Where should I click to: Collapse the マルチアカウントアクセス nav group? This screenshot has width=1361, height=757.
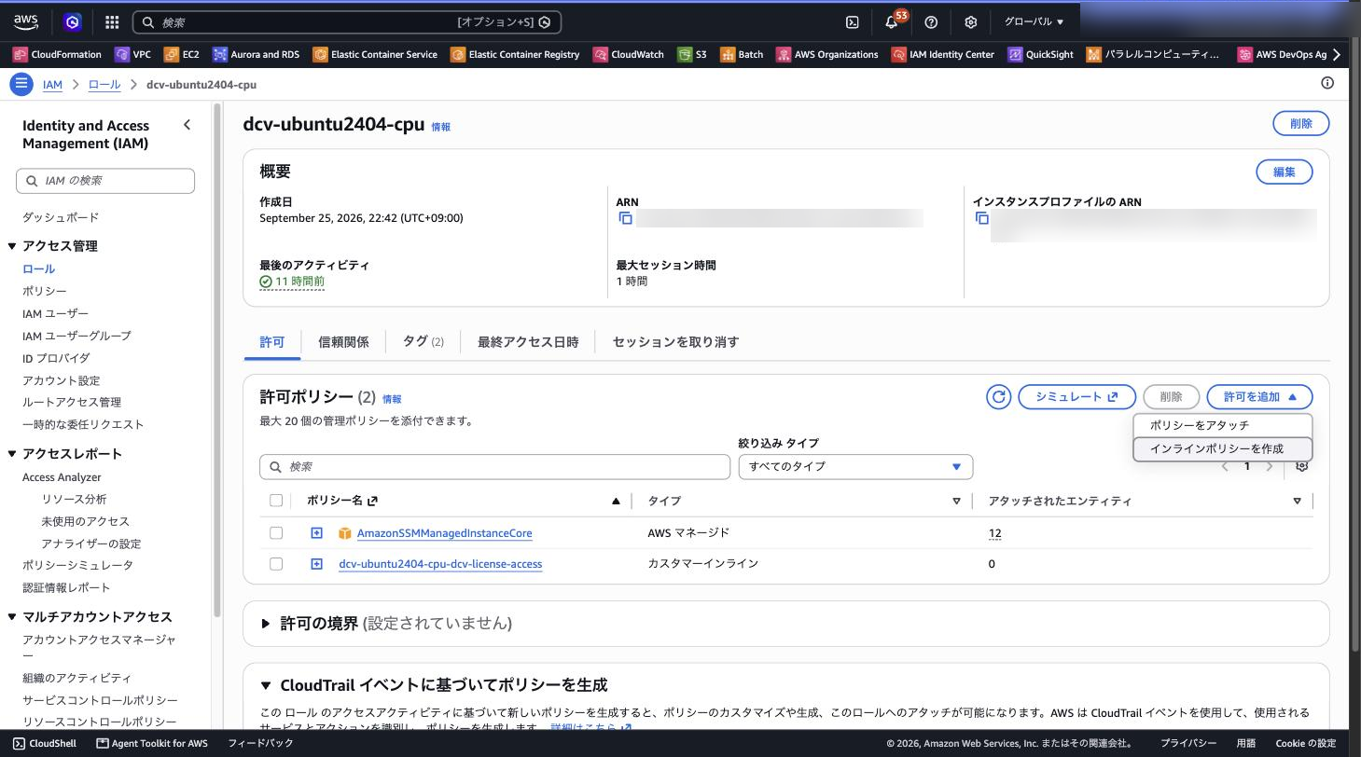[x=12, y=617]
